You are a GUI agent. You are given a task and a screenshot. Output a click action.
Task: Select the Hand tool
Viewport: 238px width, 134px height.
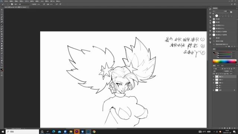coord(2,60)
